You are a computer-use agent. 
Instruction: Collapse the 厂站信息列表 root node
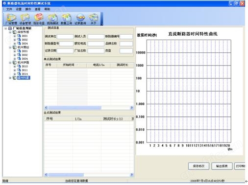pyautogui.click(x=6, y=28)
